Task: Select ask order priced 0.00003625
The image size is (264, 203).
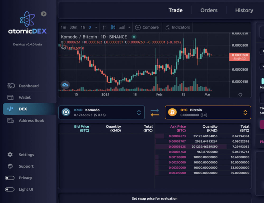Action: [x=203, y=147]
